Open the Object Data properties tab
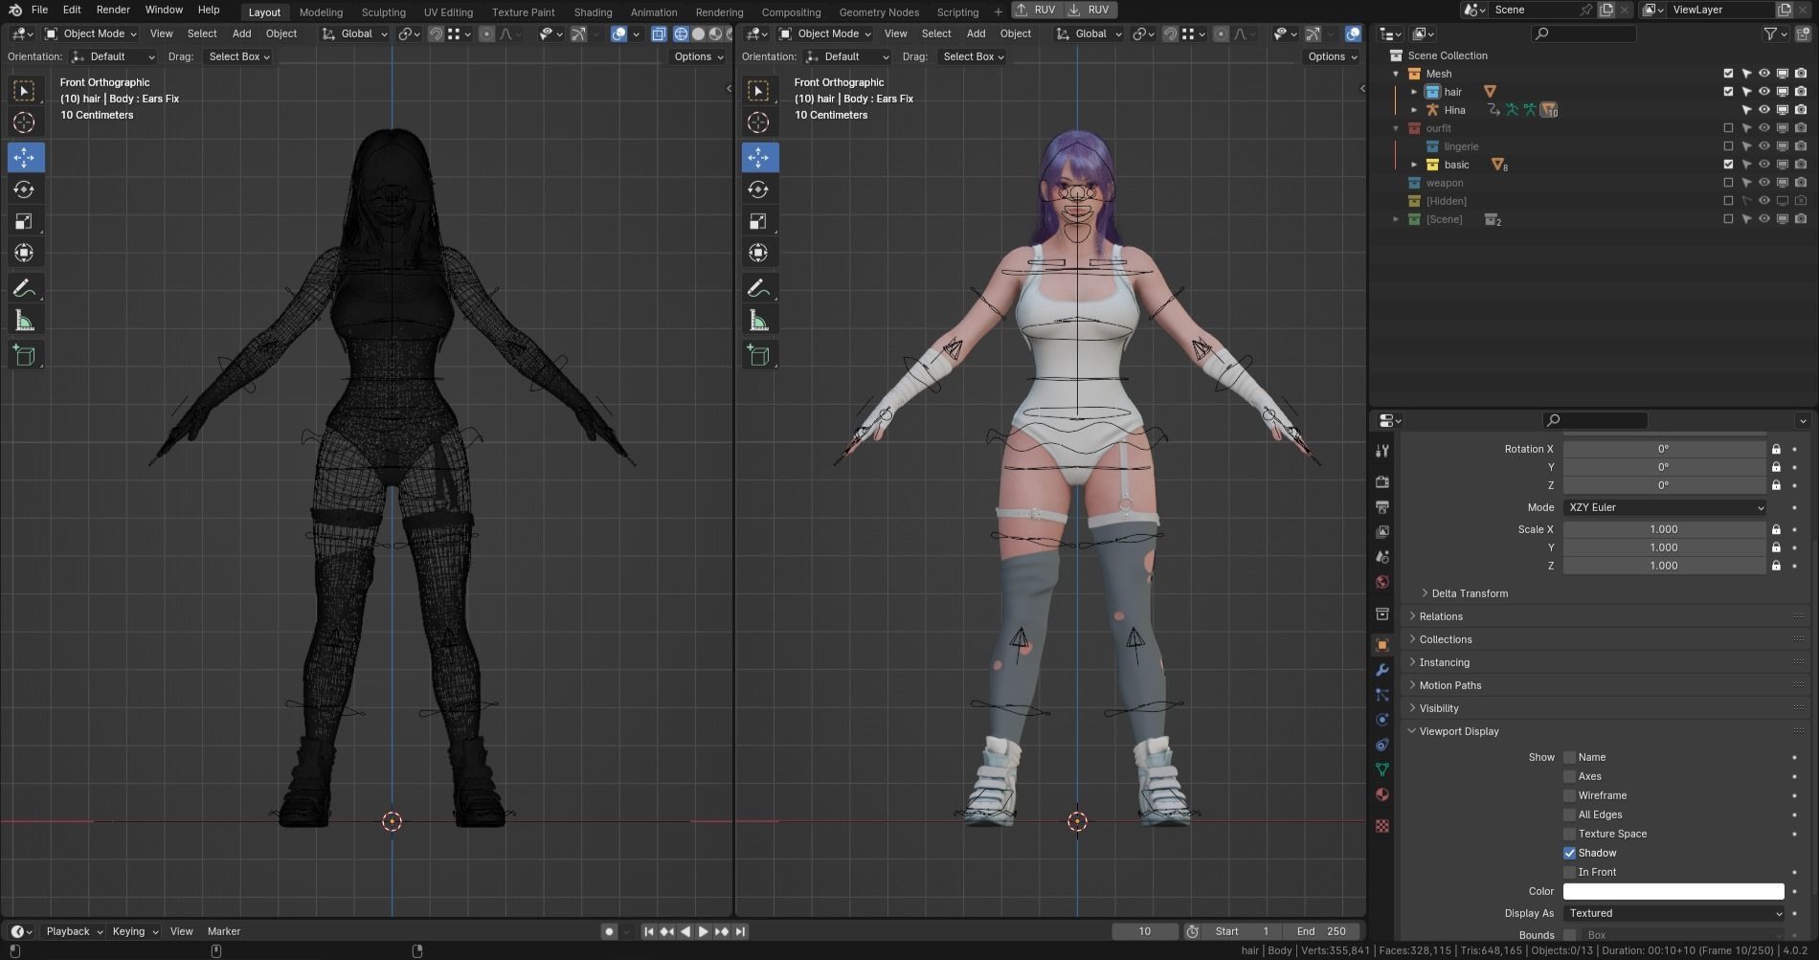 [1381, 770]
